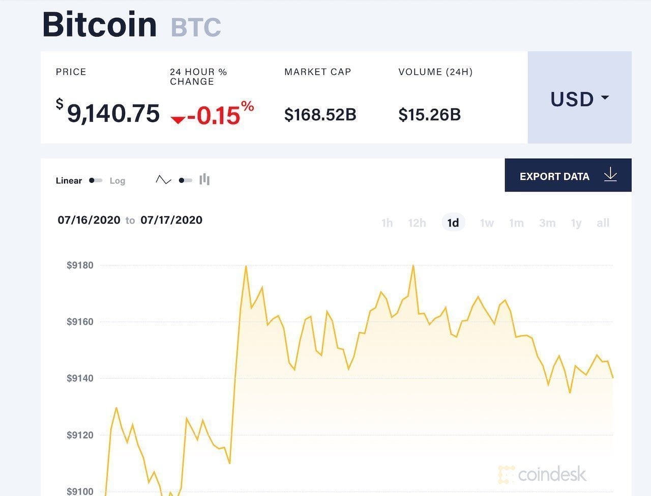
Task: Show the all-time price range
Action: click(603, 223)
